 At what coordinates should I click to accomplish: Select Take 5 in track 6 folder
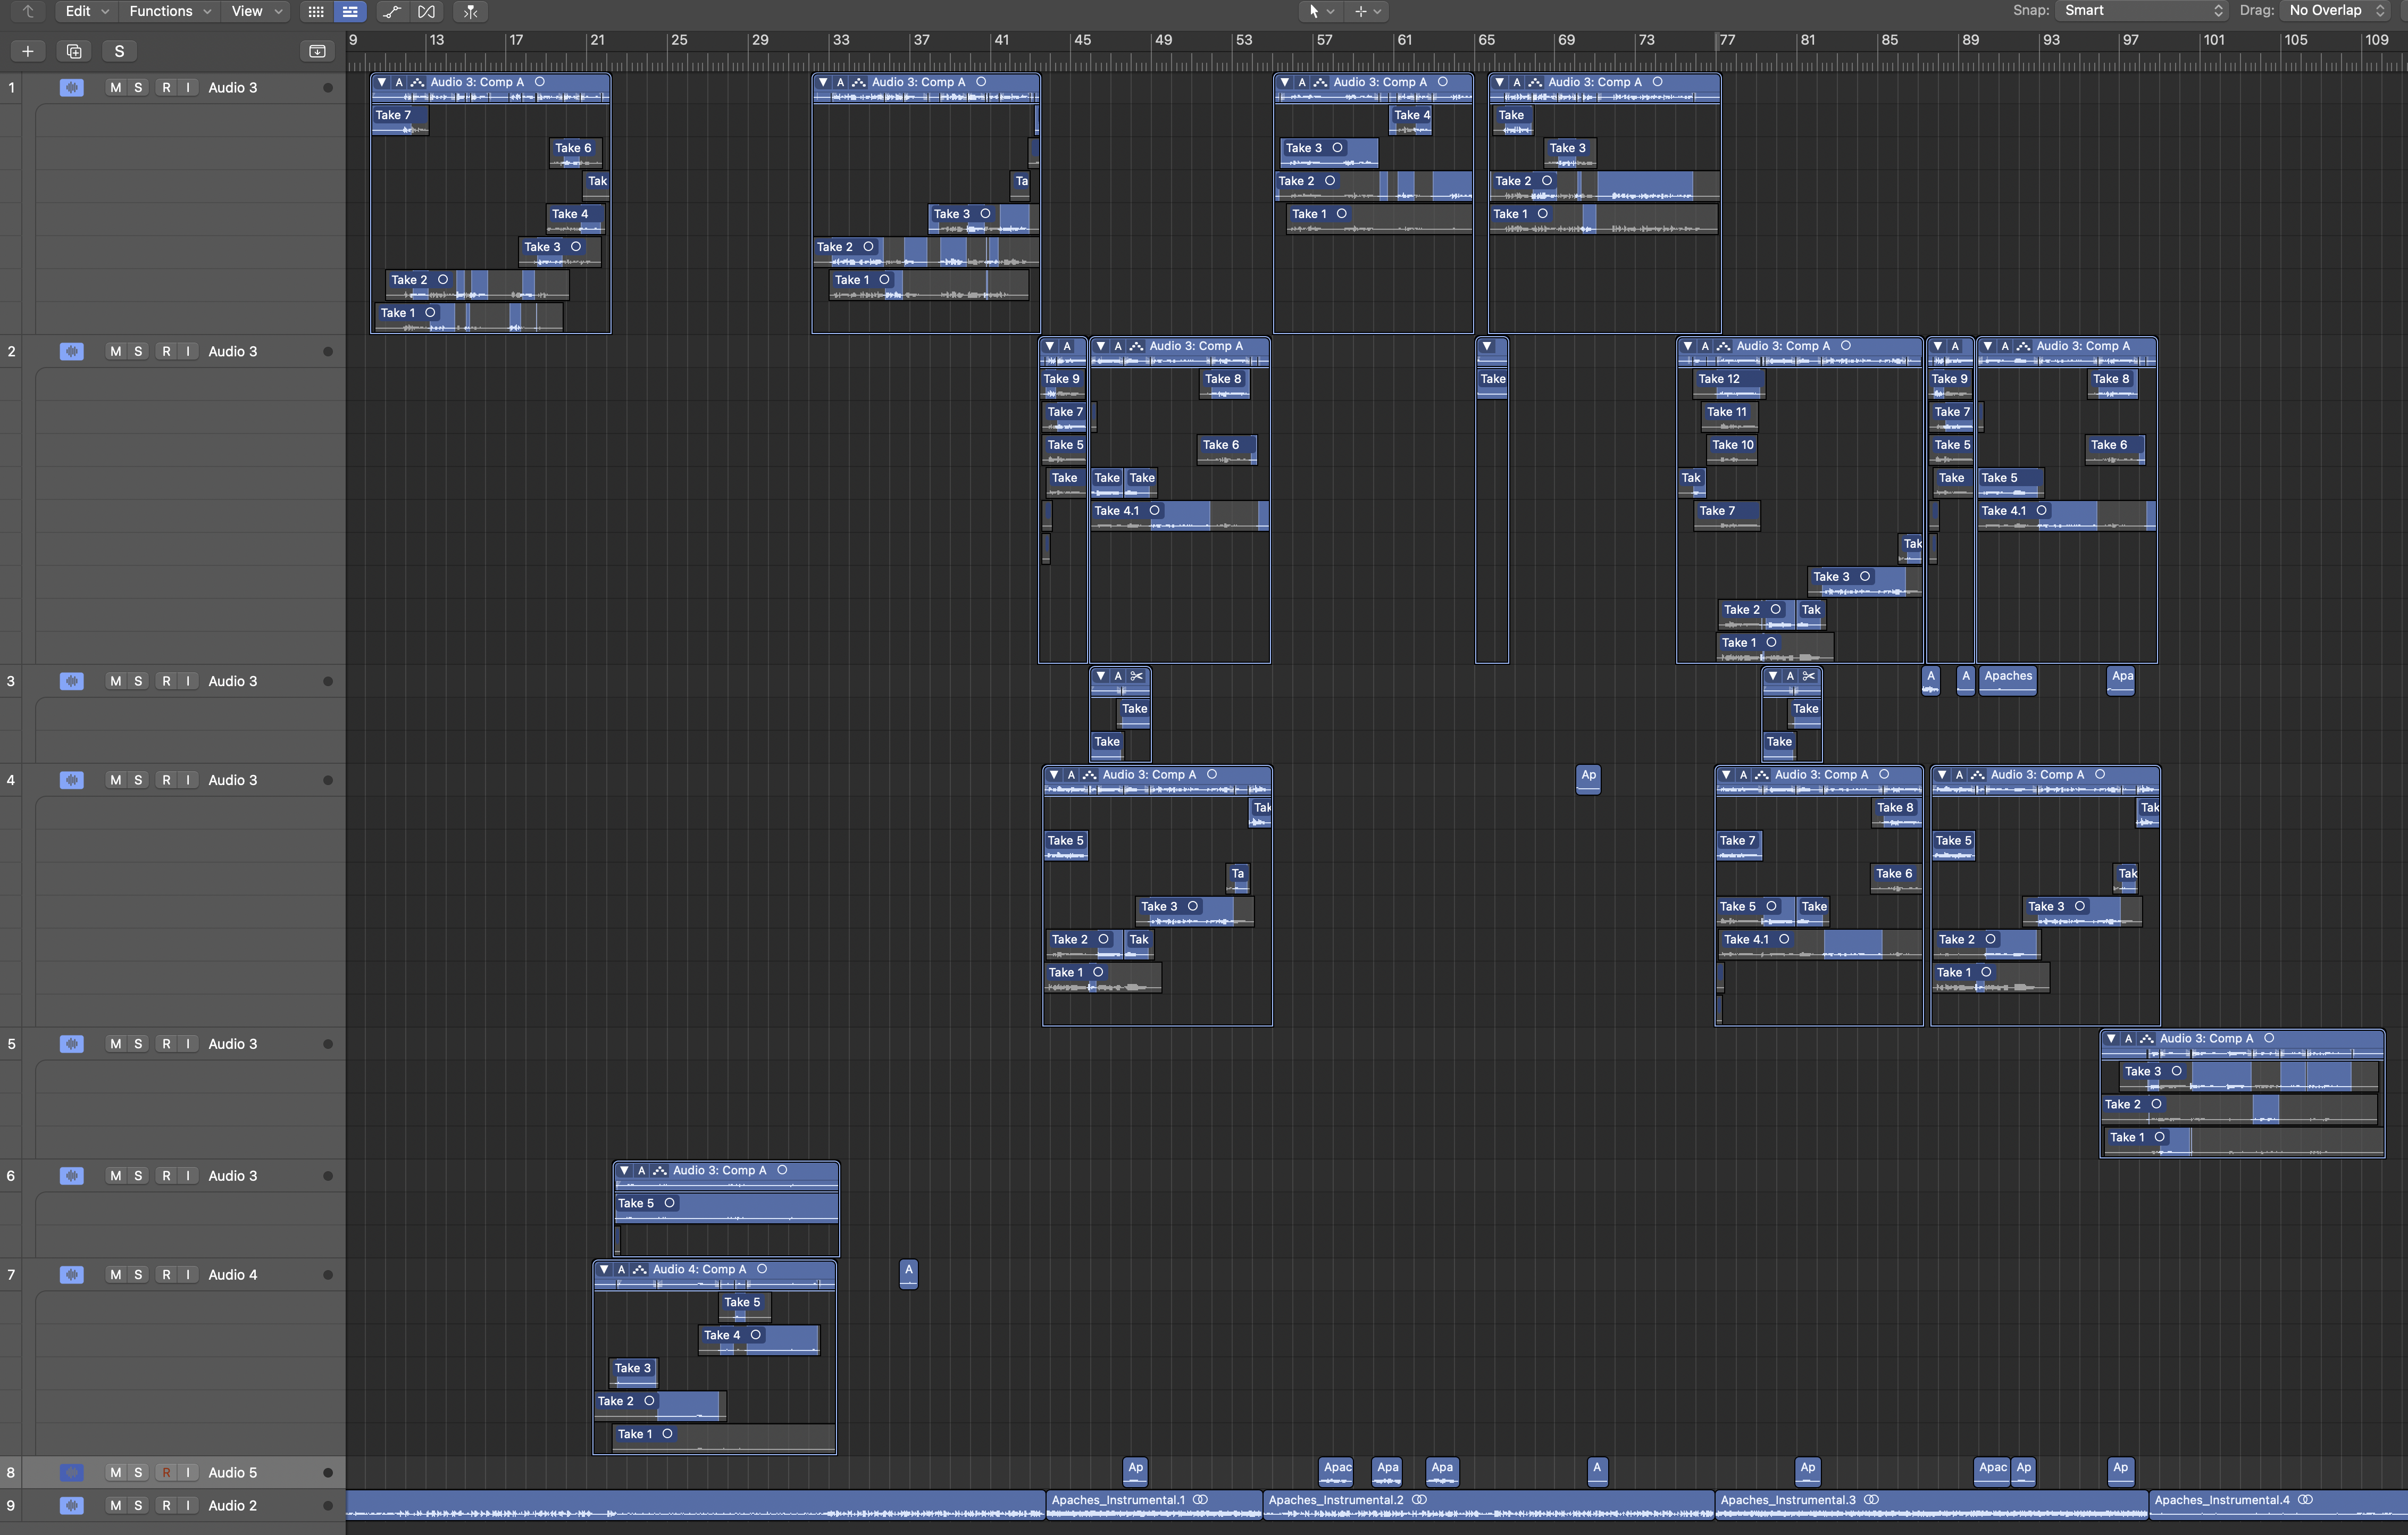pos(726,1208)
